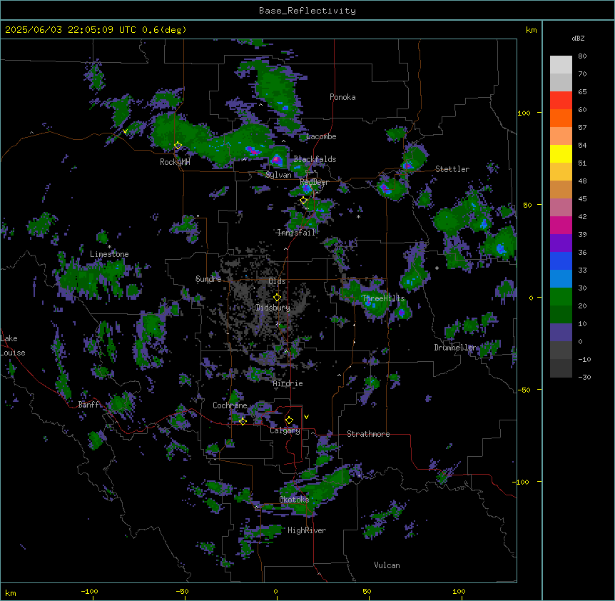Select the bright green 20-30 dBZ legend swatch
This screenshot has height=601, width=615.
click(561, 297)
